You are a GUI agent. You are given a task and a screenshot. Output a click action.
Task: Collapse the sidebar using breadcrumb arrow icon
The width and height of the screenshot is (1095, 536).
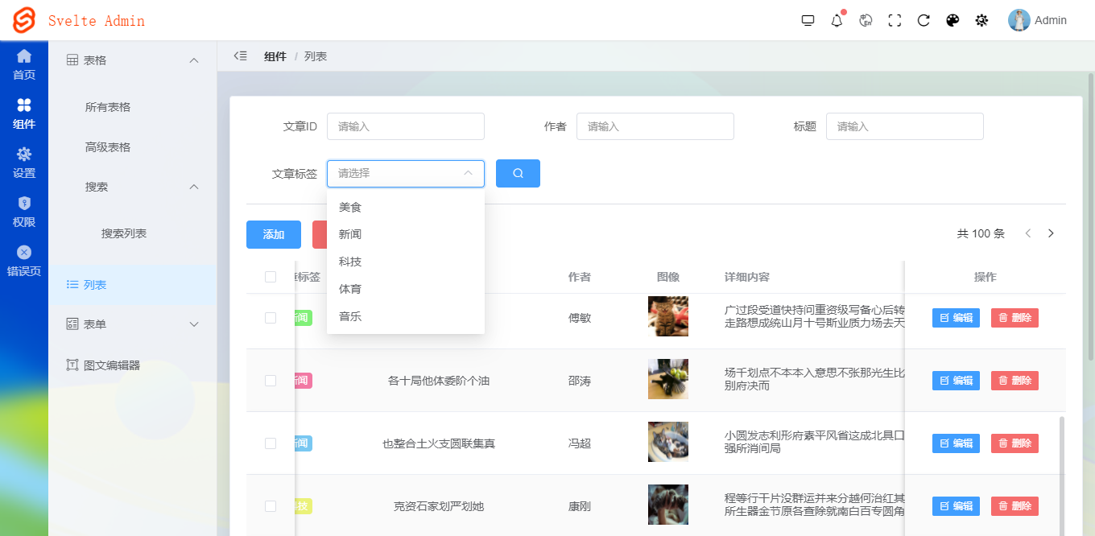(x=239, y=56)
